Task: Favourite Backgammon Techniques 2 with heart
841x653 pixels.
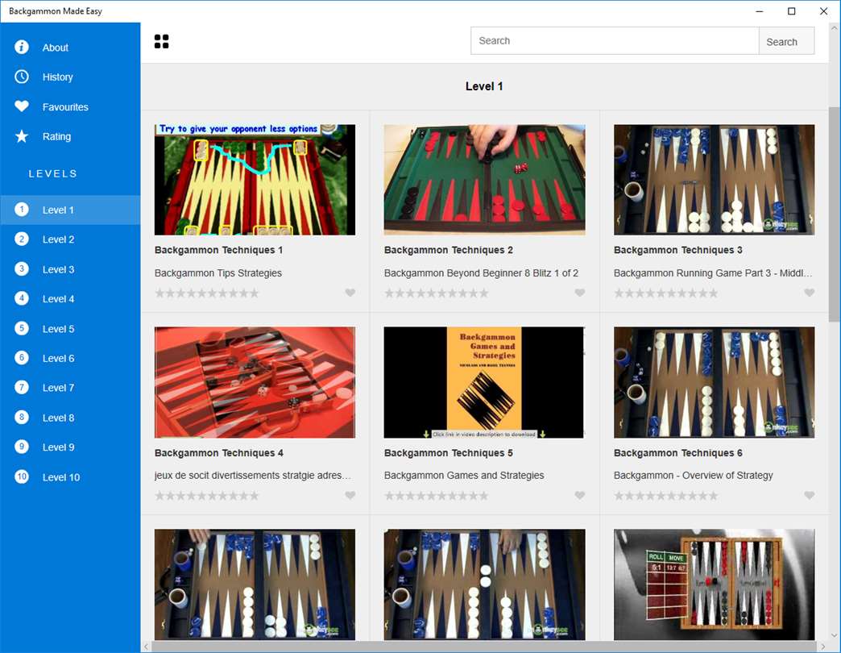Action: pyautogui.click(x=579, y=293)
